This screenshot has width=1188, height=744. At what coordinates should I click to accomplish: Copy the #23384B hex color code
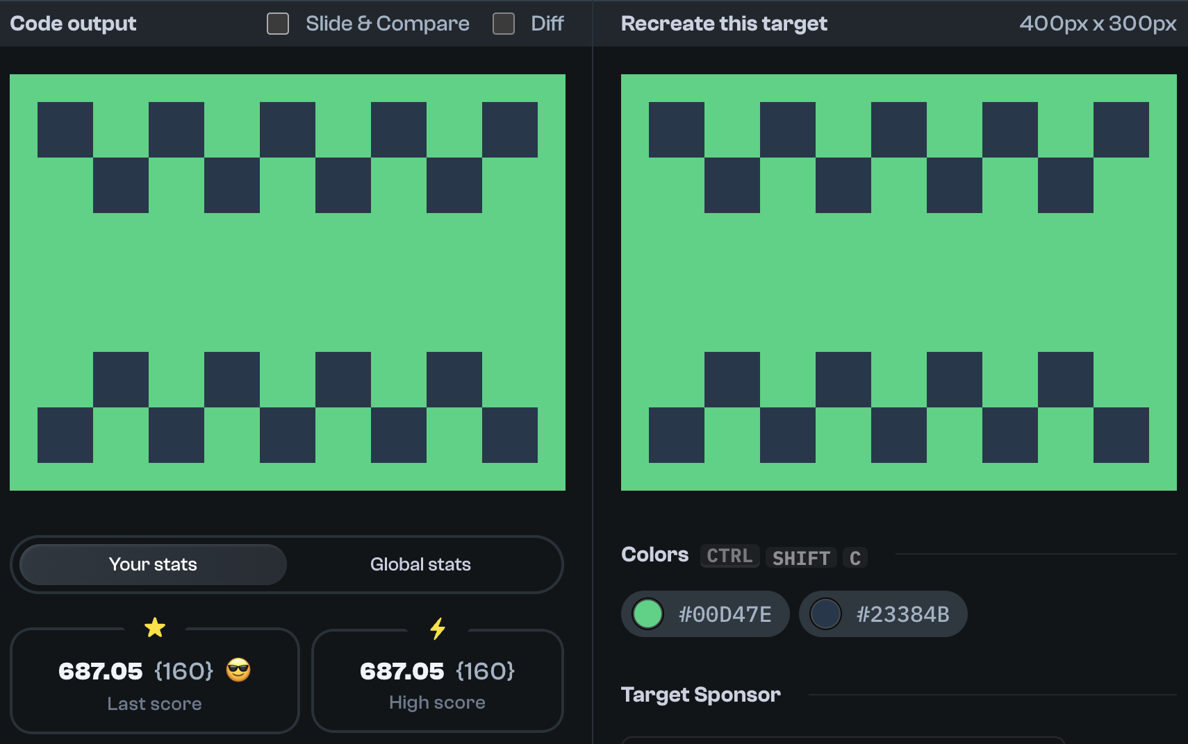click(902, 614)
